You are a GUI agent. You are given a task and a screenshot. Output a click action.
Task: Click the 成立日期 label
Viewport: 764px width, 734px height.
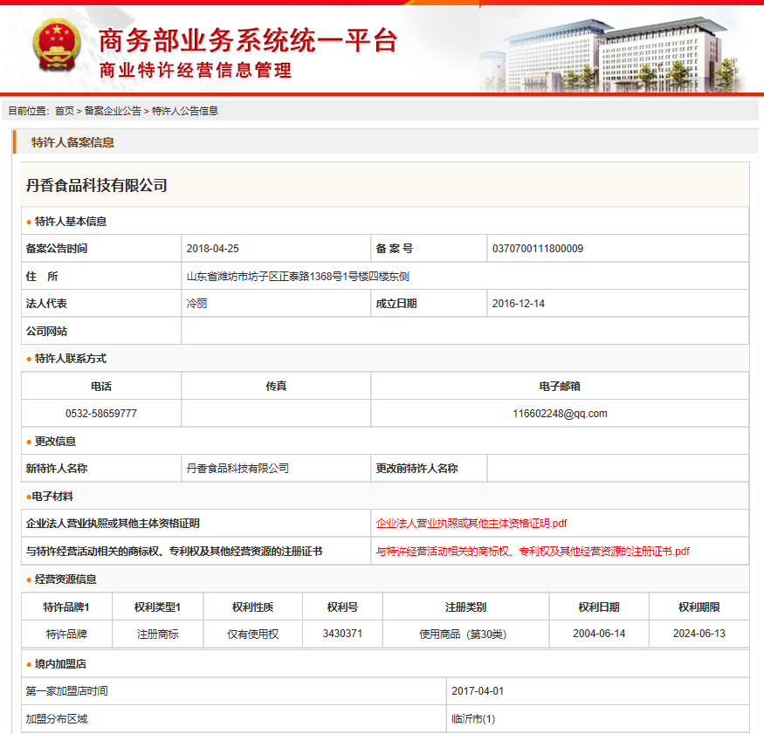[x=396, y=304]
